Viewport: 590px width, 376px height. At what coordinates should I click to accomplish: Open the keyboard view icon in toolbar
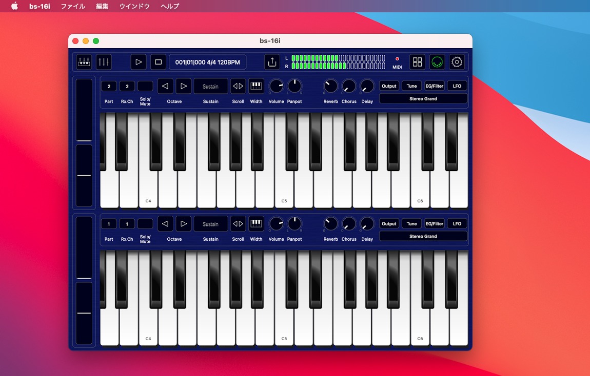84,62
